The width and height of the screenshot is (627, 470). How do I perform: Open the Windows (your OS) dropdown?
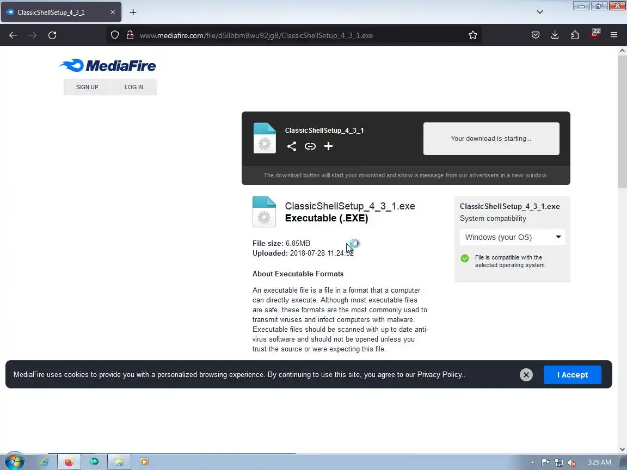pos(512,237)
